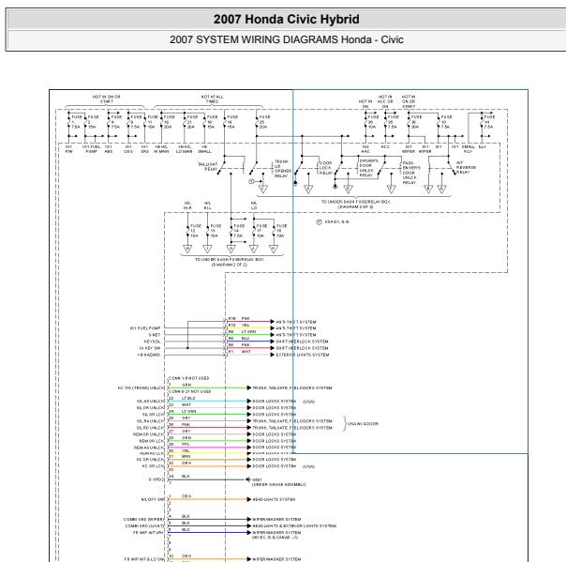Click the 'ACC' terminal label
The width and height of the screenshot is (566, 562).
coord(385,147)
